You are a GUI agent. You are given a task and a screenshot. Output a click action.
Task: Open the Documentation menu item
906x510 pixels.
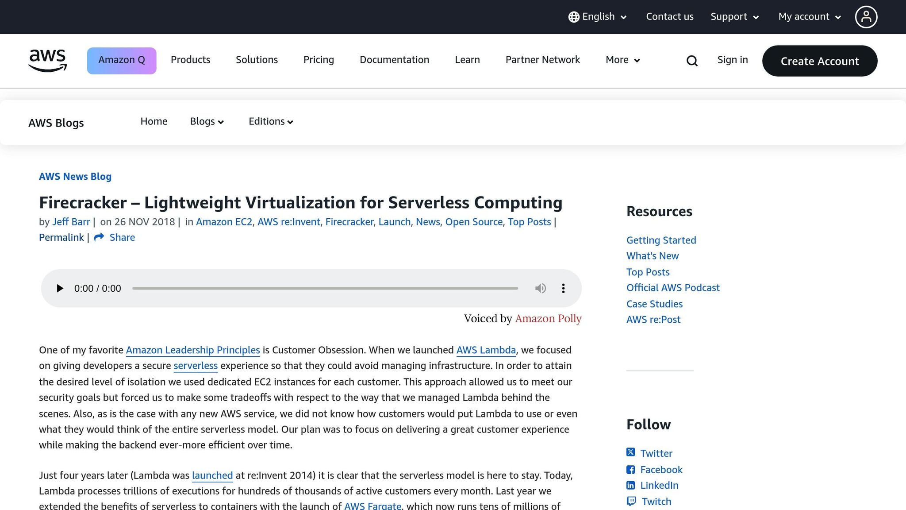(394, 60)
